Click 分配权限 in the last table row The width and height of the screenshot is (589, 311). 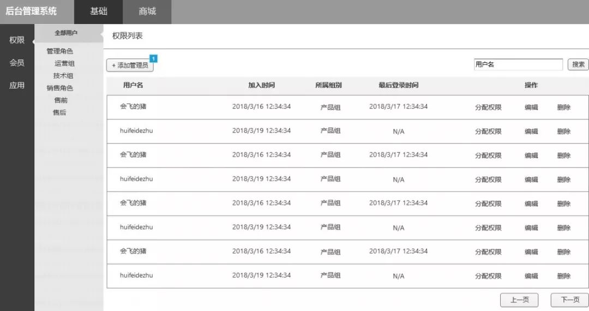488,276
